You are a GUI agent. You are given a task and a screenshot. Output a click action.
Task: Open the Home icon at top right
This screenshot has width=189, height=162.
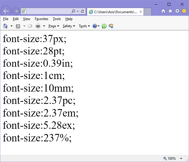point(163,11)
